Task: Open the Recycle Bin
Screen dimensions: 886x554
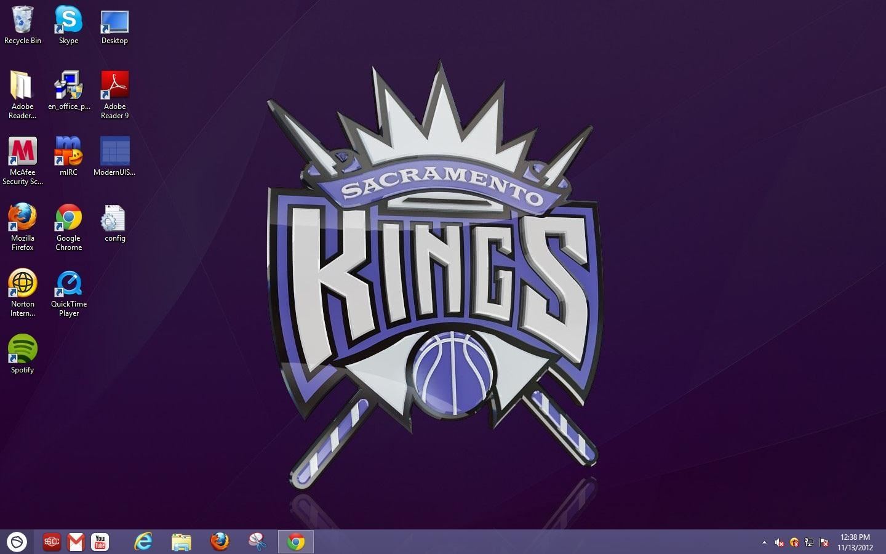Action: tap(22, 20)
